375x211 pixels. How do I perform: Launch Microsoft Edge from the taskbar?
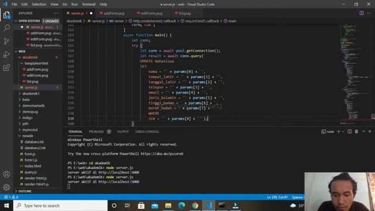pyautogui.click(x=182, y=206)
